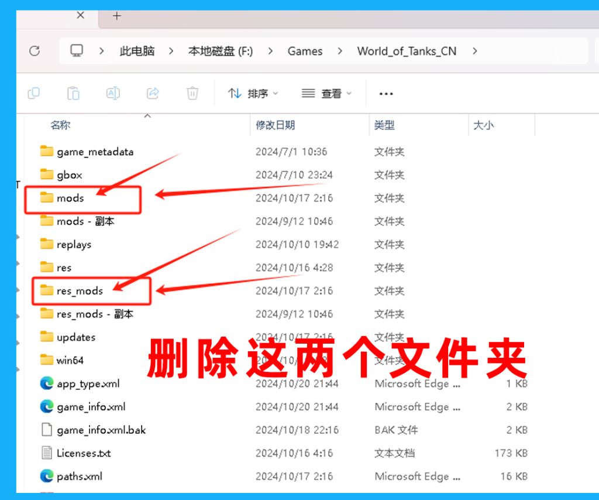The image size is (599, 500).
Task: Click date 2024/7/1 10:36
Action: tap(291, 152)
